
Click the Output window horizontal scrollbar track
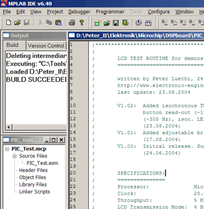coord(39,127)
